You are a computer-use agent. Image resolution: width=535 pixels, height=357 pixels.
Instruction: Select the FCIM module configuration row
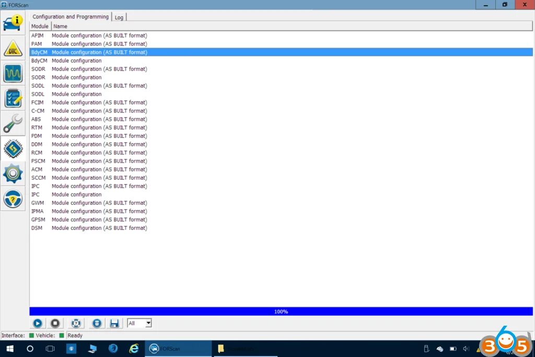click(281, 102)
